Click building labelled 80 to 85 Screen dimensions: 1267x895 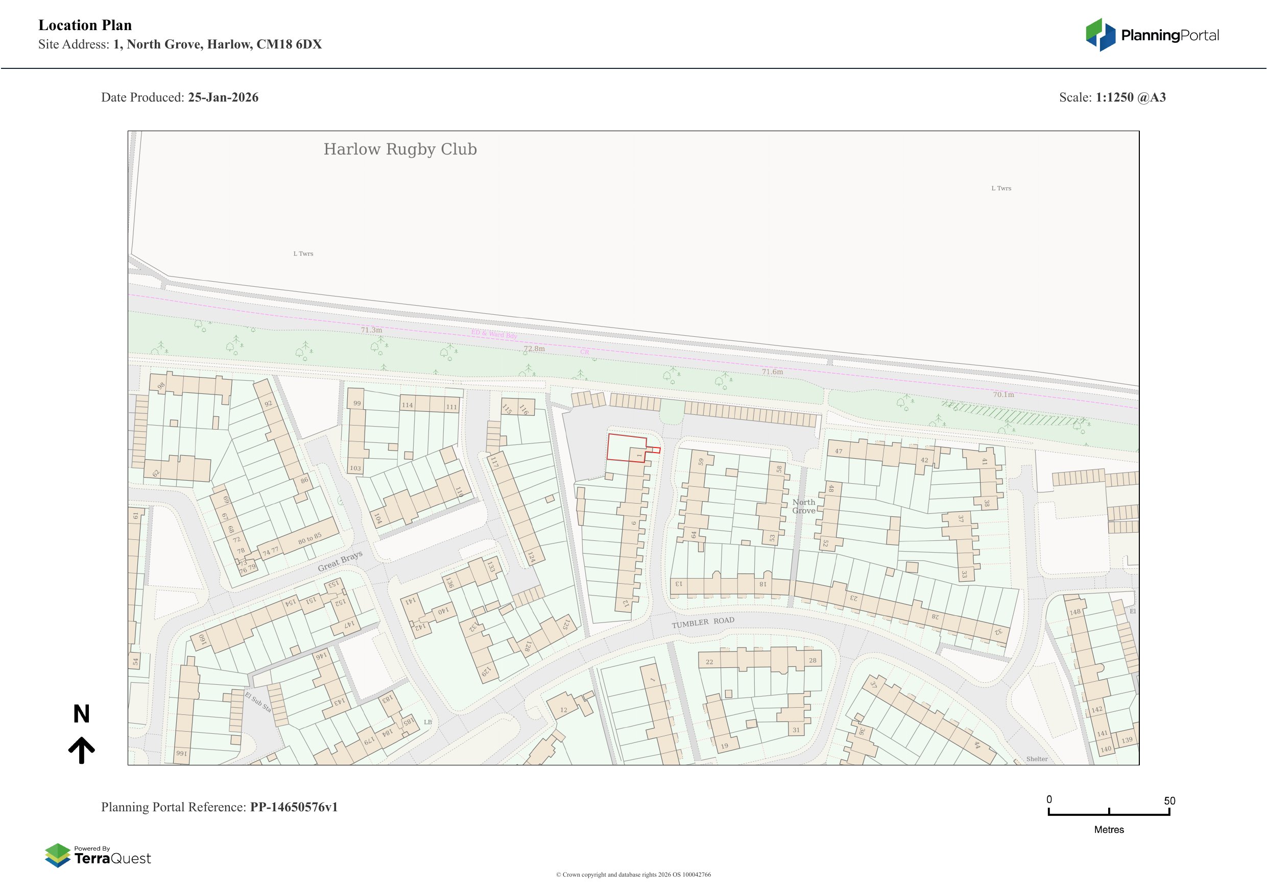pos(309,538)
